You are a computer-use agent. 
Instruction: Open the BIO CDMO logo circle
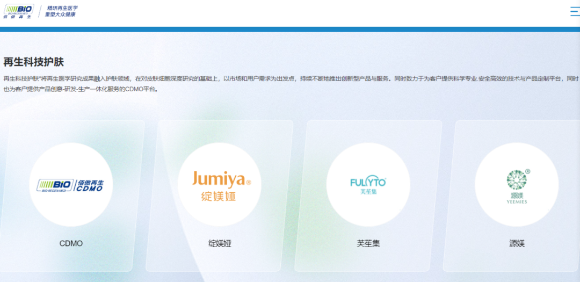click(x=71, y=185)
